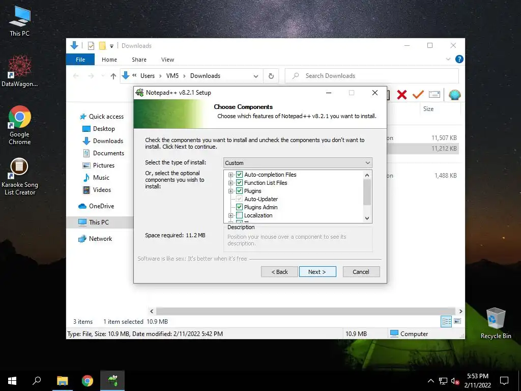This screenshot has width=521, height=391.
Task: Open the Share ribbon tab
Action: 139,60
